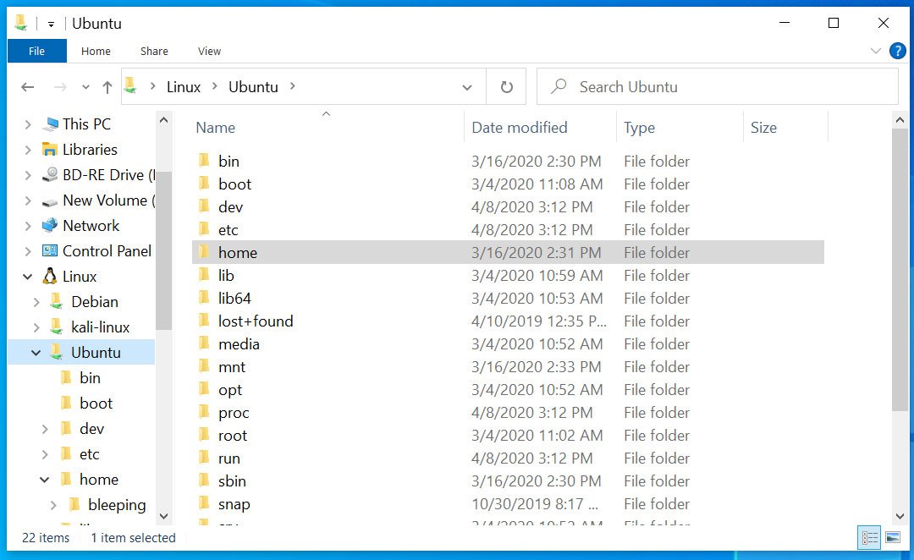
Task: Click the down arrow of the vertical scrollbar
Action: point(900,516)
